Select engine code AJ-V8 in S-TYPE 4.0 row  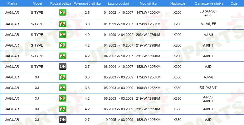point(208,35)
